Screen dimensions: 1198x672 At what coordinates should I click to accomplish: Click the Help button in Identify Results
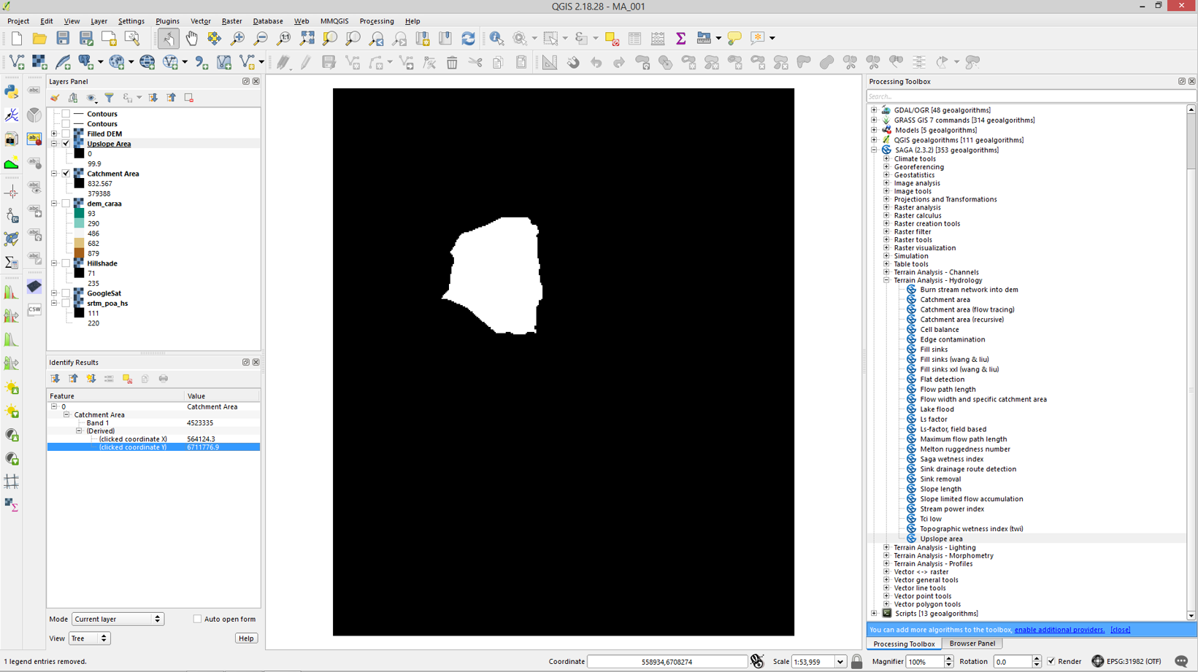tap(246, 638)
